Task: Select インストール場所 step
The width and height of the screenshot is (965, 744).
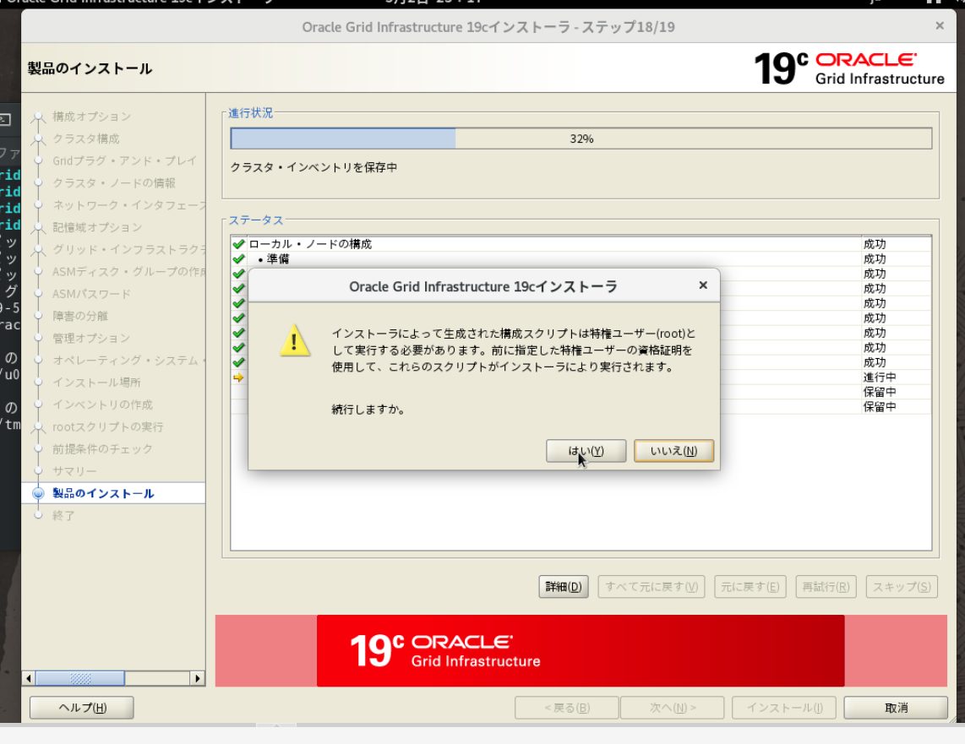Action: point(96,382)
